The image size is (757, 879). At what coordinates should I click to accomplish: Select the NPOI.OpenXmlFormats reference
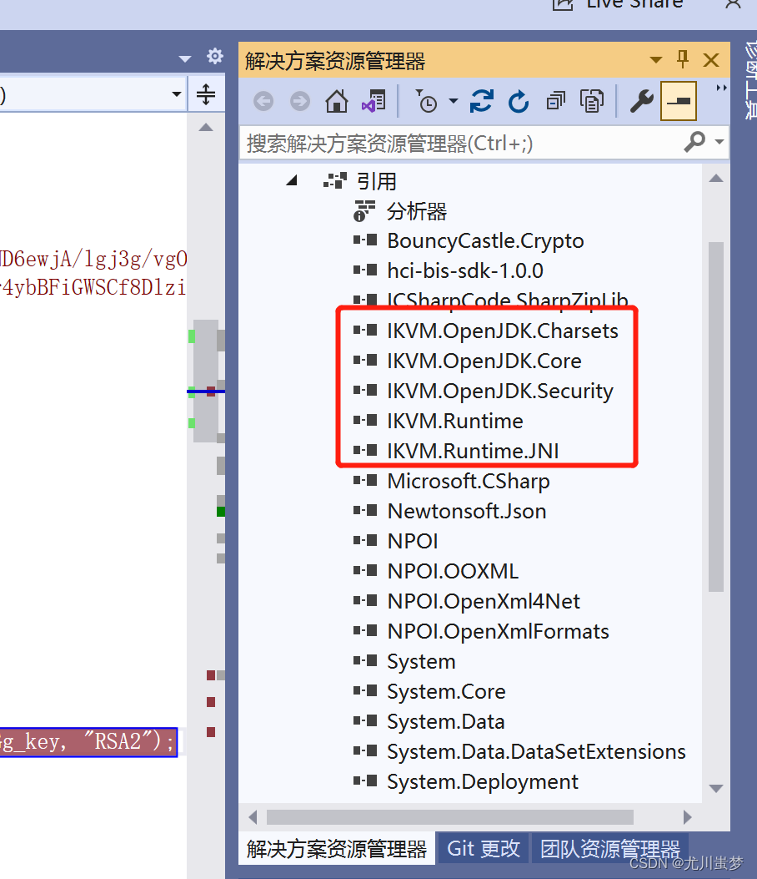tap(499, 632)
